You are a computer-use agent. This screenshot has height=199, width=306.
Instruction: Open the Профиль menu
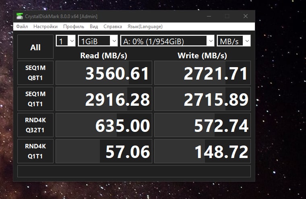point(74,27)
